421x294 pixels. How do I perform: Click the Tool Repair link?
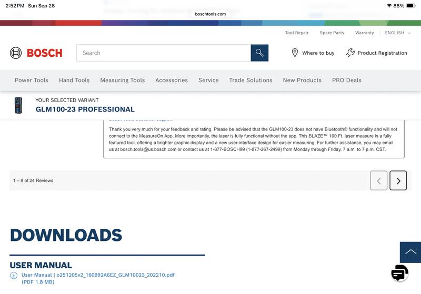[297, 33]
